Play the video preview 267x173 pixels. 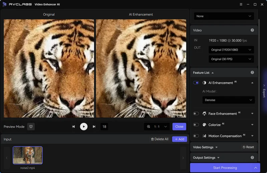click(x=83, y=127)
